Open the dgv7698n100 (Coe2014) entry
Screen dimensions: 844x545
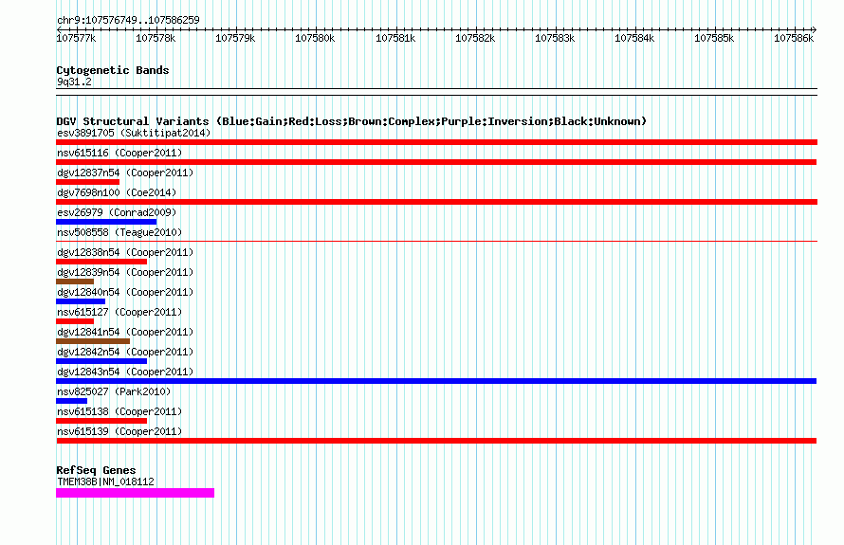click(x=117, y=192)
